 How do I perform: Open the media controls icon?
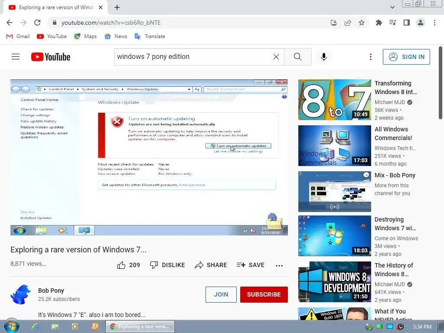[392, 23]
